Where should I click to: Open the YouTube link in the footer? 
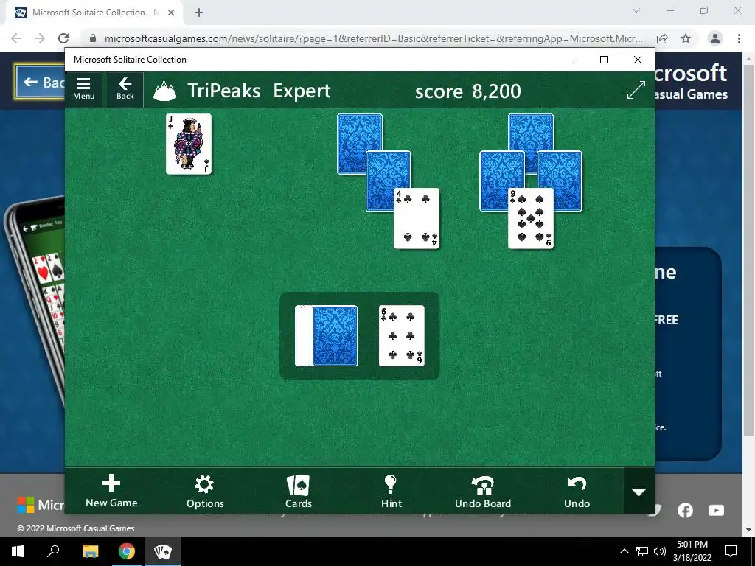pos(716,510)
